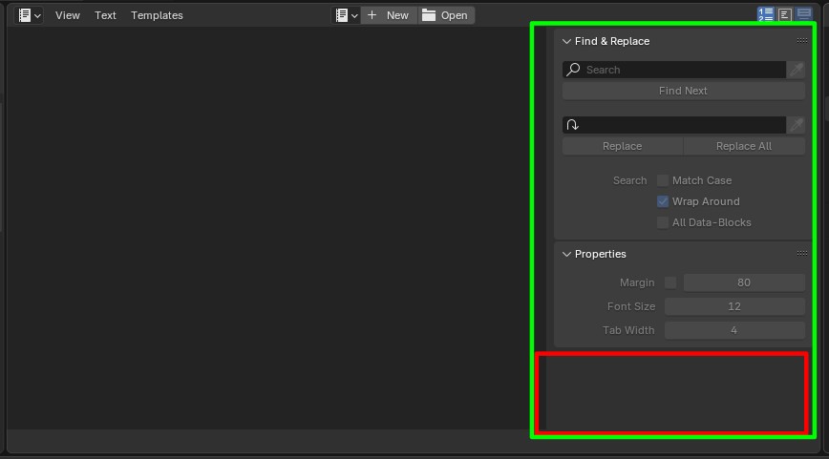Use eyedropper next to replace field

796,125
